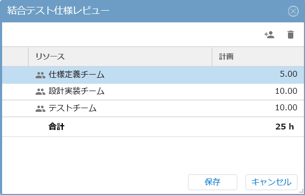This screenshot has height=195, width=305.
Task: Edit the 5.00 planned hours cell
Action: coord(258,75)
